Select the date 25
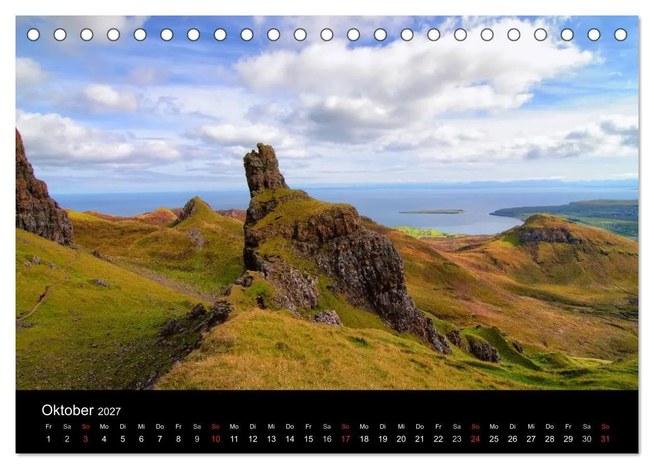Image resolution: width=654 pixels, height=469 pixels. coord(494,439)
